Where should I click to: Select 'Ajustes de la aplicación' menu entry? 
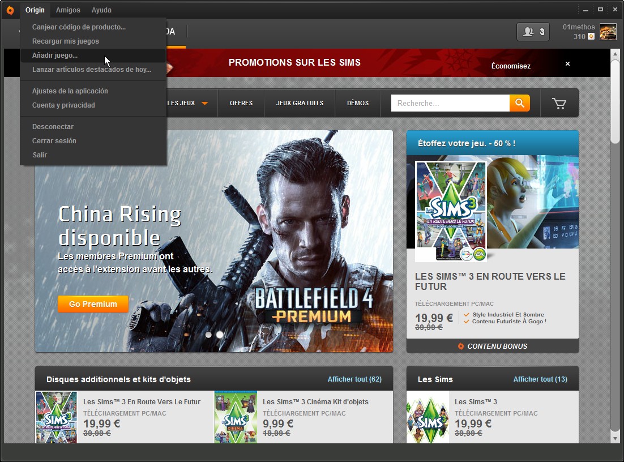(x=70, y=91)
